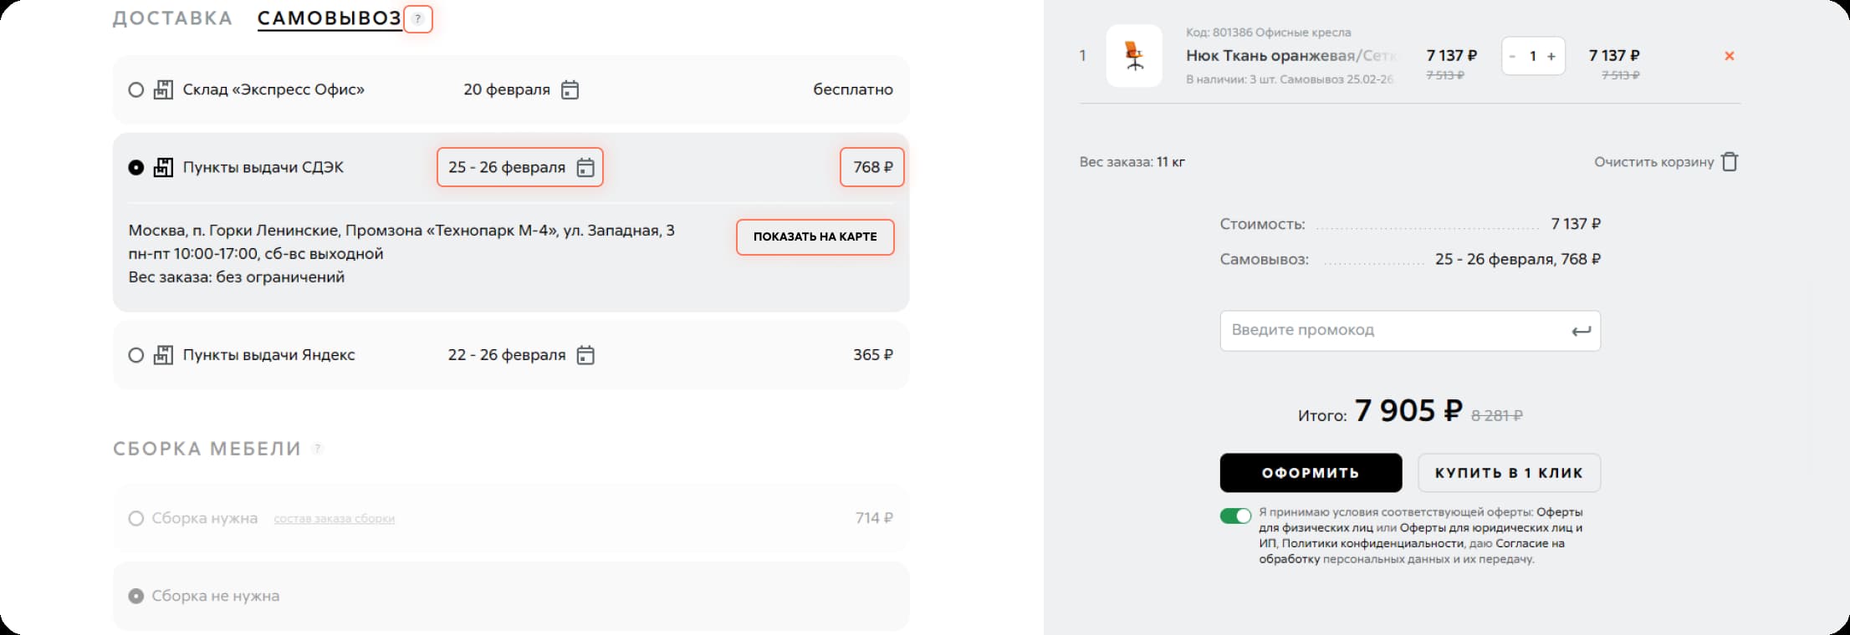Image resolution: width=1850 pixels, height=635 pixels.
Task: Submit promo code with enter arrow icon
Action: click(1580, 332)
